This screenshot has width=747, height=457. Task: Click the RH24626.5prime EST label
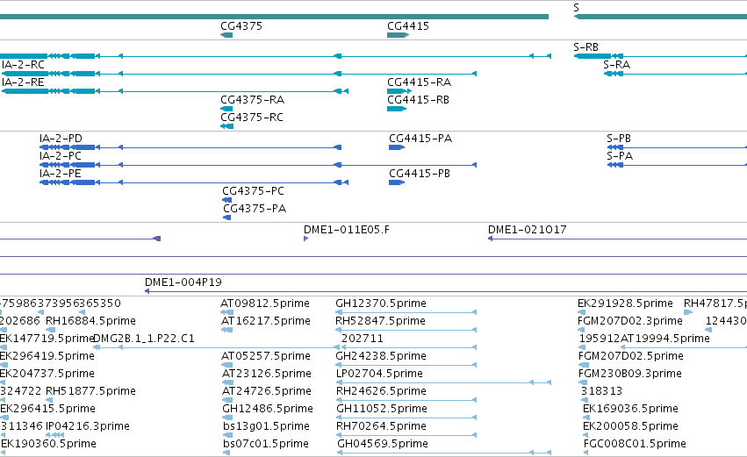coord(381,391)
